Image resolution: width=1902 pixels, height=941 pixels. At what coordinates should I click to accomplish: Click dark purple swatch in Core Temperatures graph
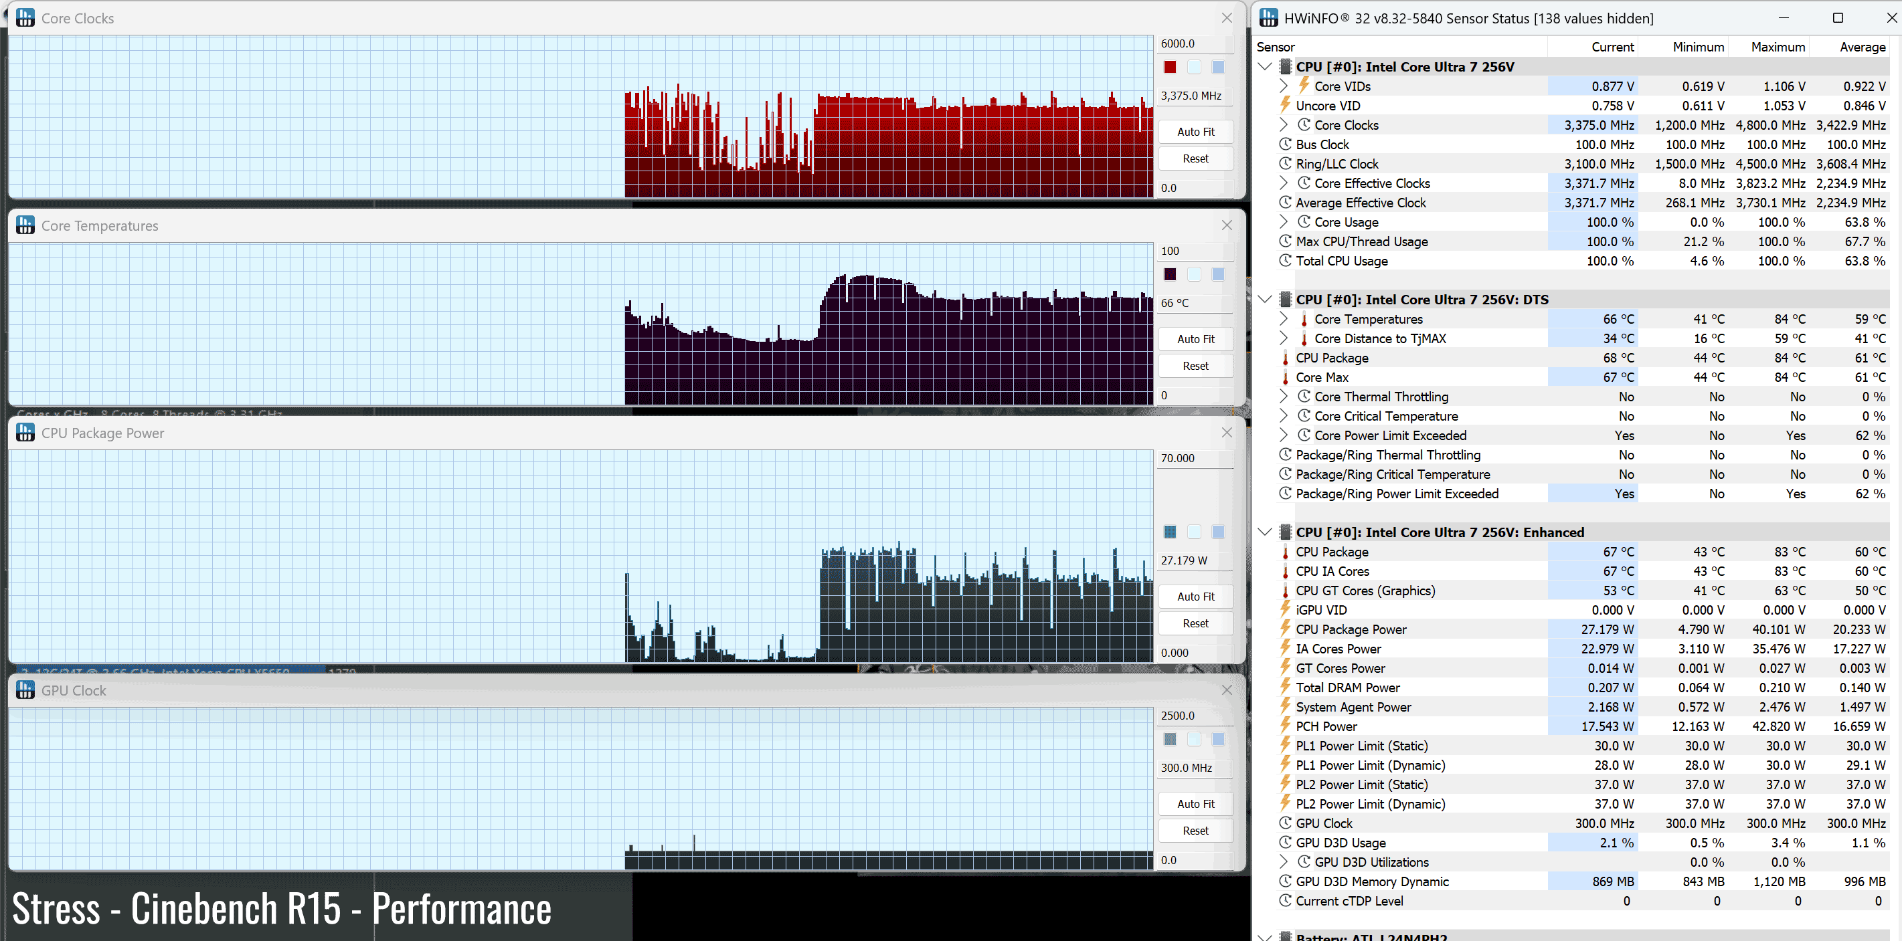(x=1170, y=275)
